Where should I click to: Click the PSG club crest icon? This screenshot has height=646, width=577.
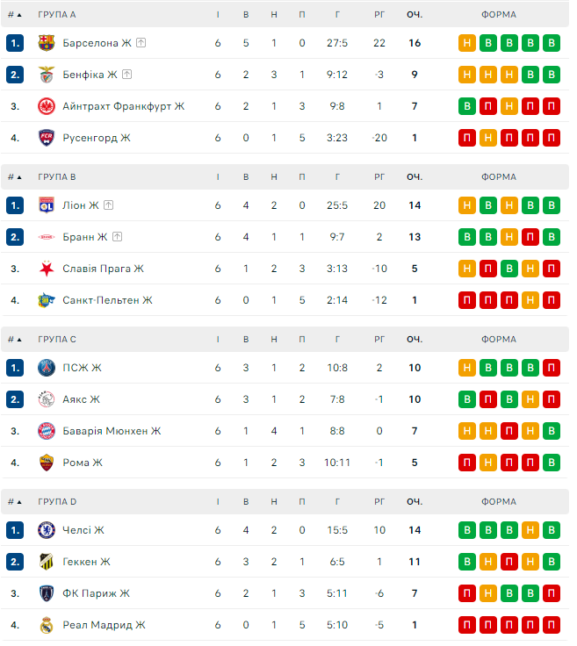pos(47,368)
